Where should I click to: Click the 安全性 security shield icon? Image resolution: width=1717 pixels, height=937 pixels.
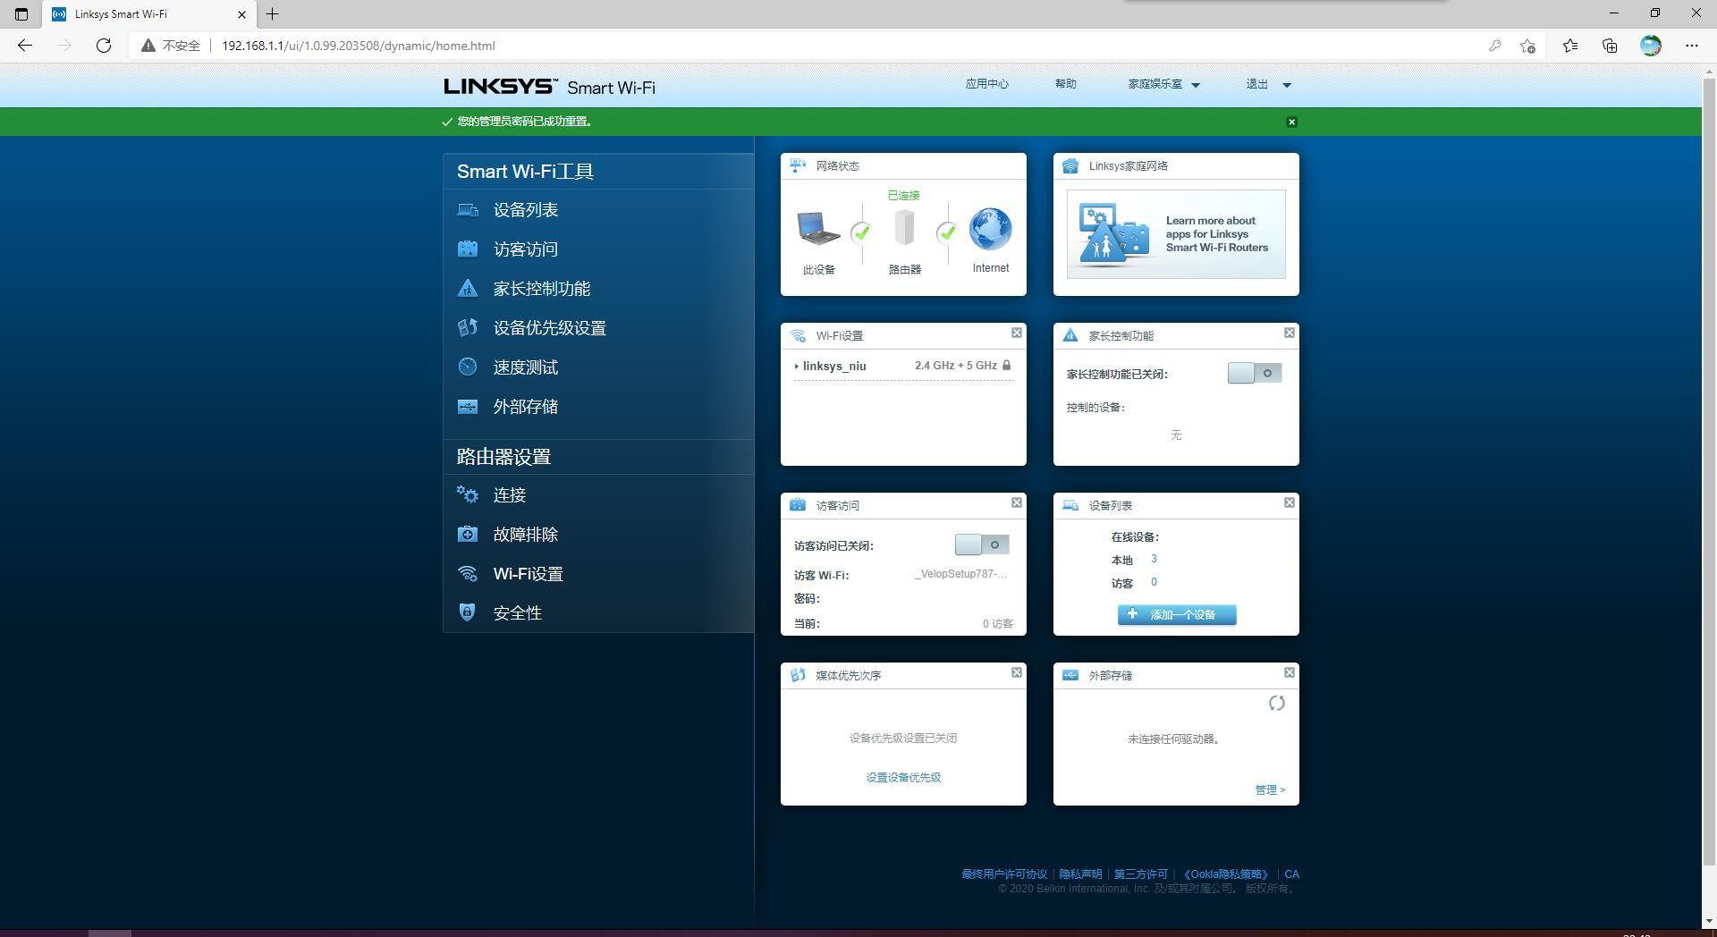click(x=467, y=612)
